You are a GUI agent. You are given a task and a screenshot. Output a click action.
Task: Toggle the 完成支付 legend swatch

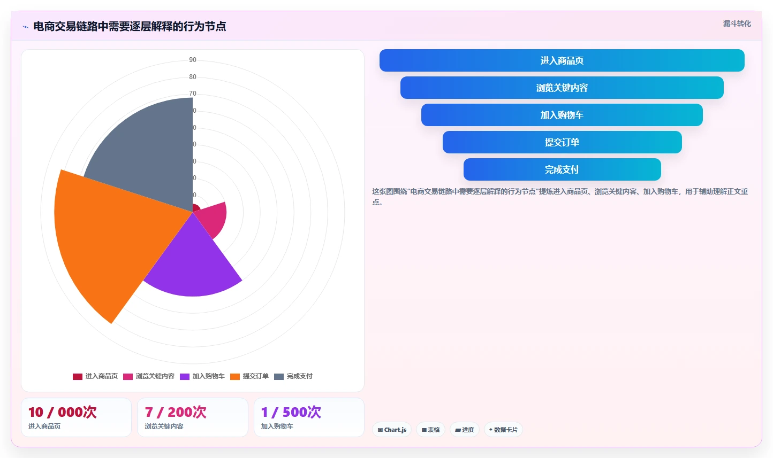[279, 377]
